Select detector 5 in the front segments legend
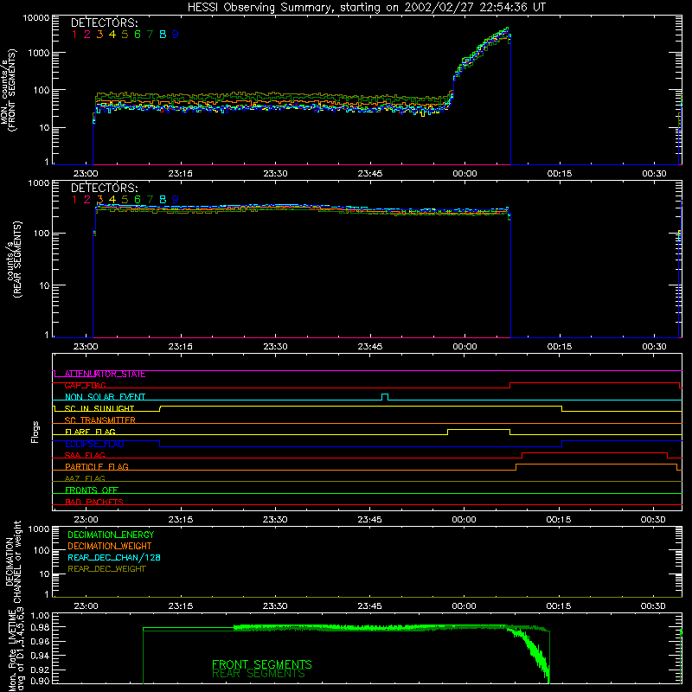 click(x=125, y=35)
